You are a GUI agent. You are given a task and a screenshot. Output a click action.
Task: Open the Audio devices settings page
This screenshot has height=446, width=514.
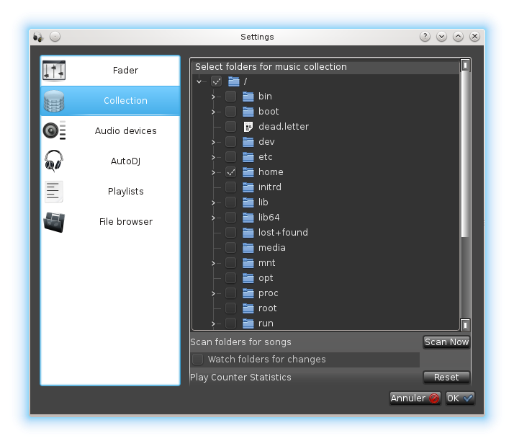point(110,130)
